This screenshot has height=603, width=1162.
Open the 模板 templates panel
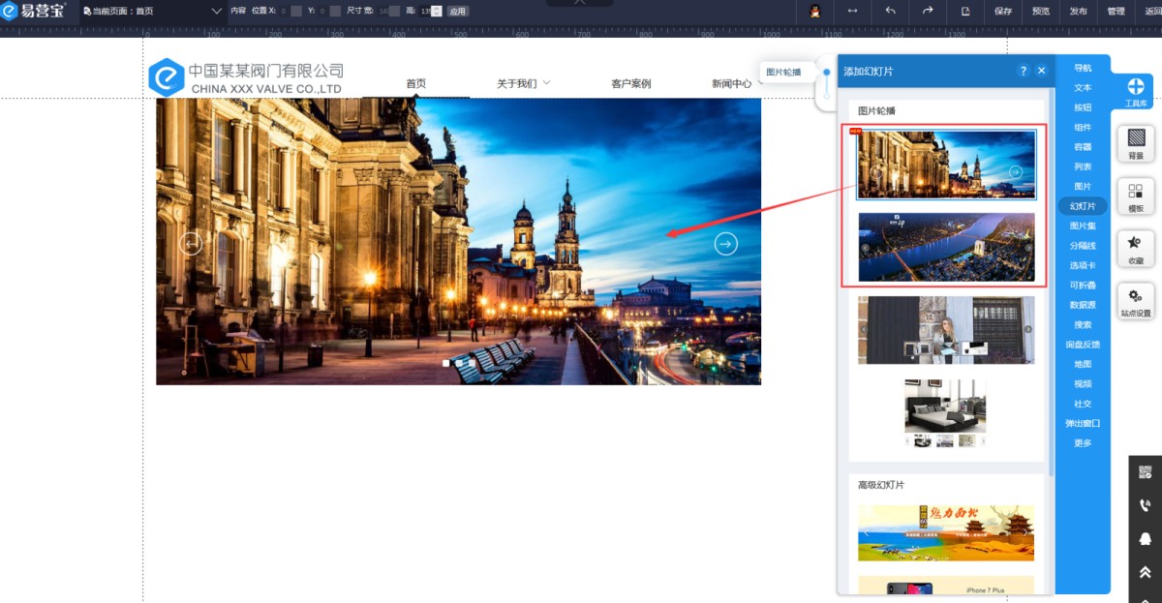click(1136, 196)
